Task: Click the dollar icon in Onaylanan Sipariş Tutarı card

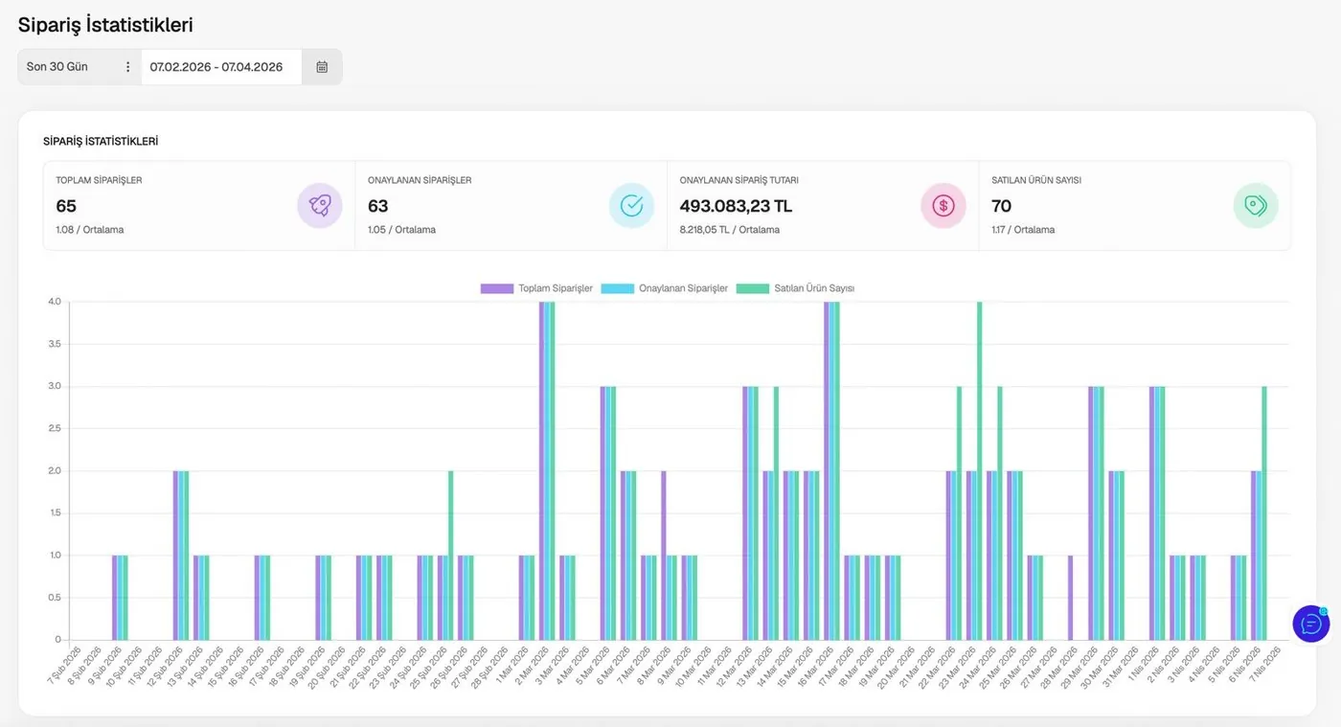Action: [943, 205]
